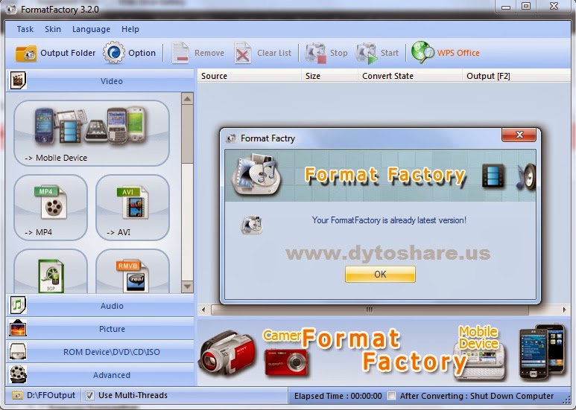This screenshot has width=576, height=410.
Task: Click the task list horizontal scrollbar thumb
Action: [370, 310]
